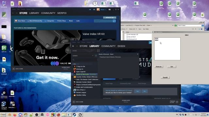Expand the Explorer address history dropdown

[x=173, y=25]
